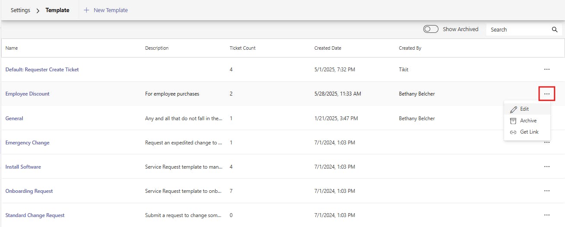Viewport: 565px width, 227px height.
Task: Click the pencil Edit icon in menu
Action: (513, 109)
